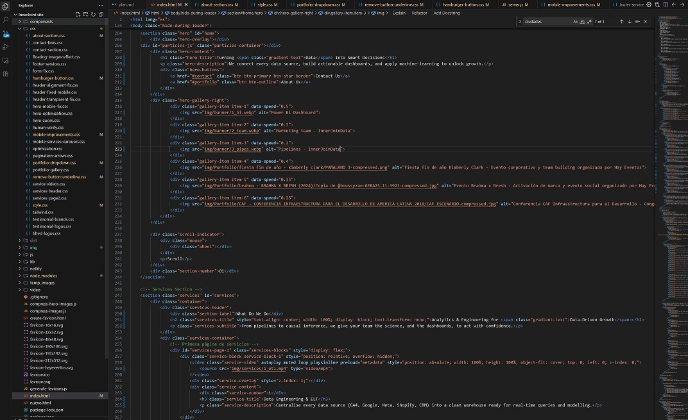Close the index.html editor tab
The width and height of the screenshot is (688, 420).
[186, 4]
